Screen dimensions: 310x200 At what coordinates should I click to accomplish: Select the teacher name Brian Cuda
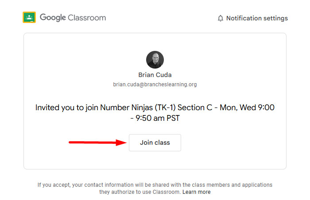[155, 75]
